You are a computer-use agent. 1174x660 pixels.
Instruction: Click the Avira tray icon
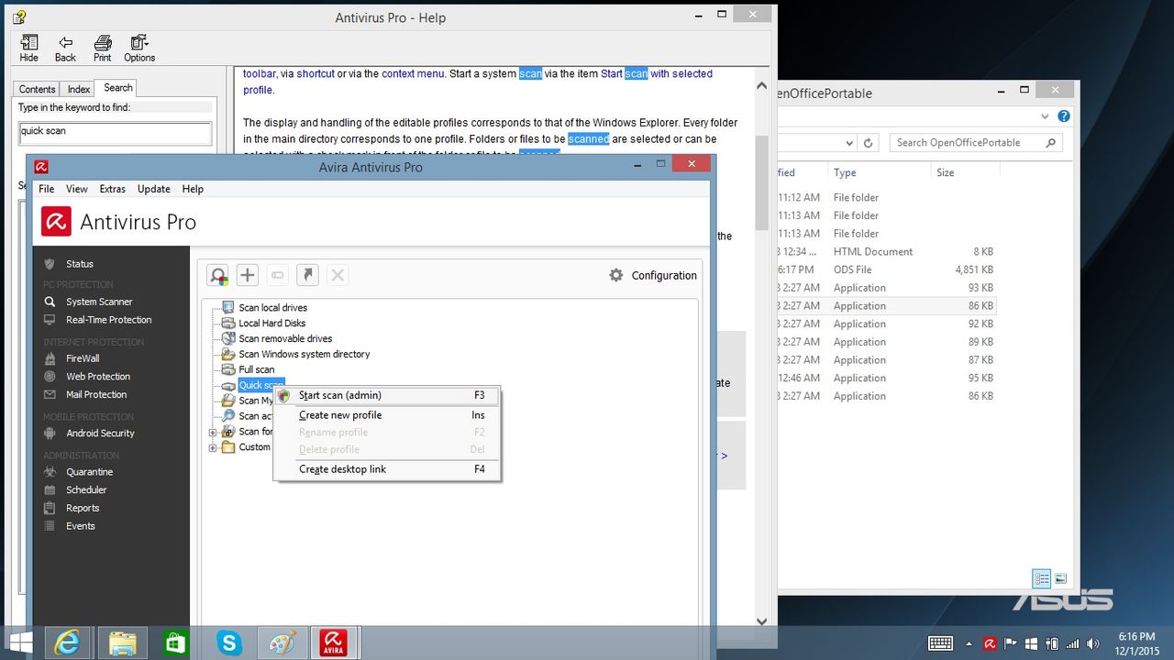[x=990, y=643]
